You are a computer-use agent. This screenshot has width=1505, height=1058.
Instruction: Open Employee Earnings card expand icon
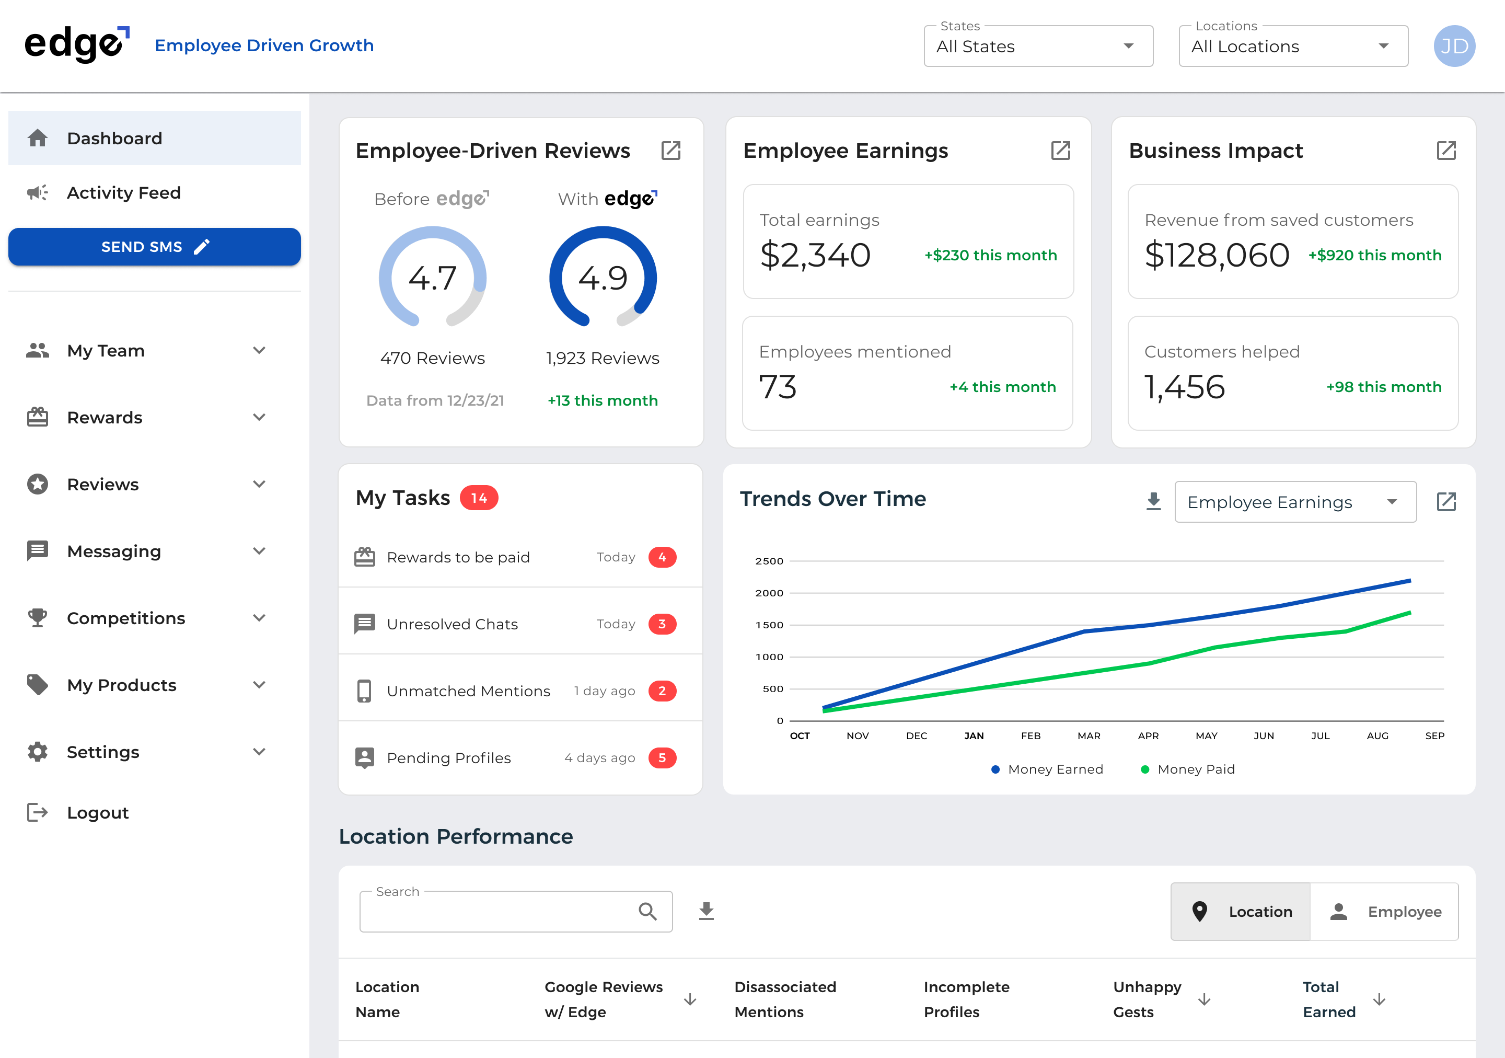[x=1061, y=151]
